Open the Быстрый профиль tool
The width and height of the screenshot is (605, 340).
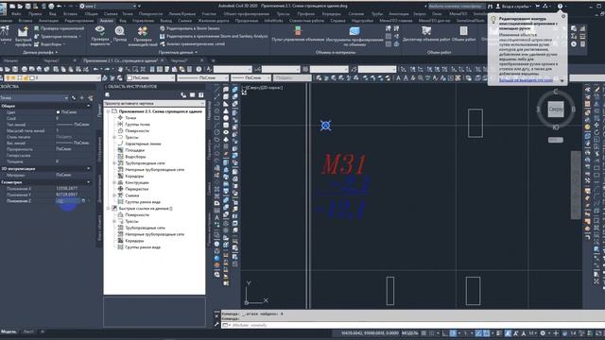click(23, 37)
